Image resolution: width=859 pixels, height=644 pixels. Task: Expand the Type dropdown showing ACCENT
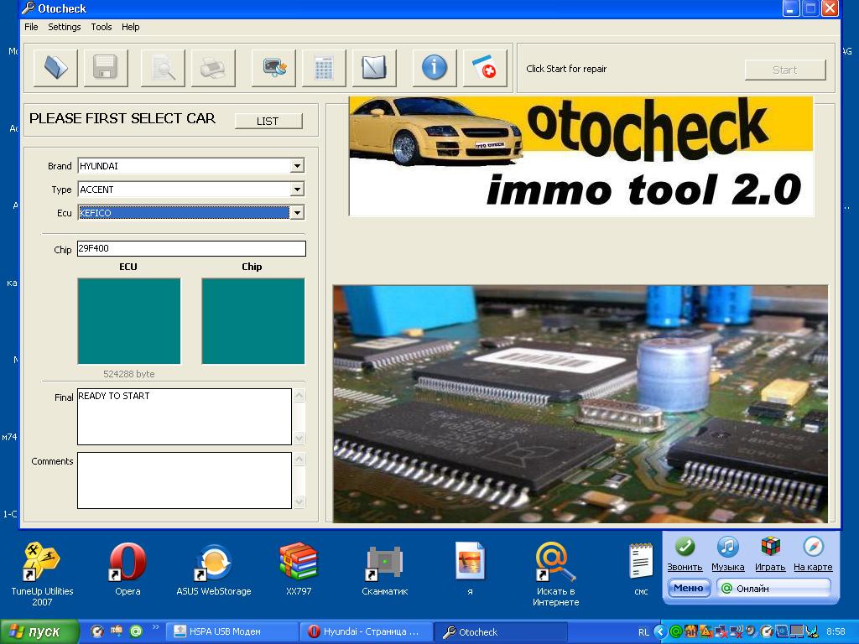[x=297, y=190]
